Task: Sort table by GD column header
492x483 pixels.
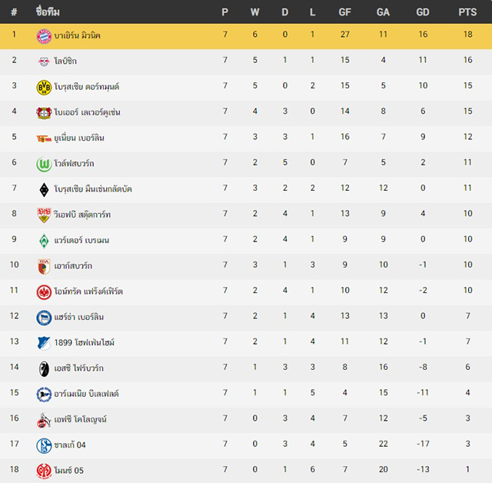Action: (x=423, y=12)
